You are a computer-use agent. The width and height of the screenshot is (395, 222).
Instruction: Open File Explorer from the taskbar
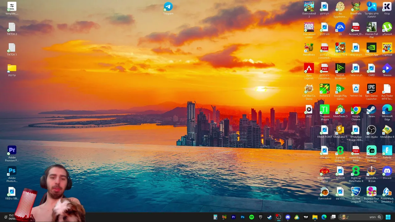click(x=315, y=217)
